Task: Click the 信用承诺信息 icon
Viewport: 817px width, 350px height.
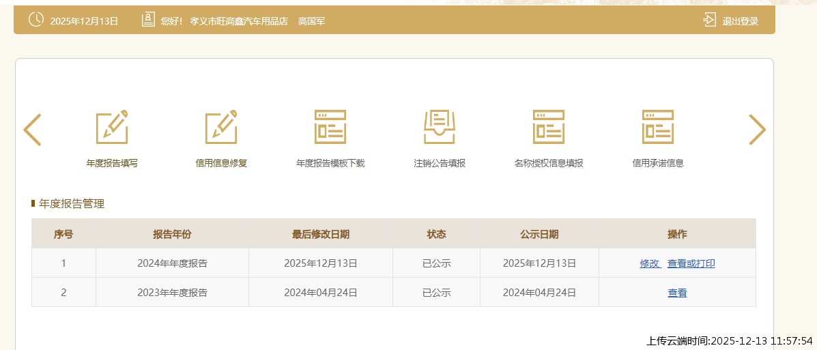Action: 658,127
